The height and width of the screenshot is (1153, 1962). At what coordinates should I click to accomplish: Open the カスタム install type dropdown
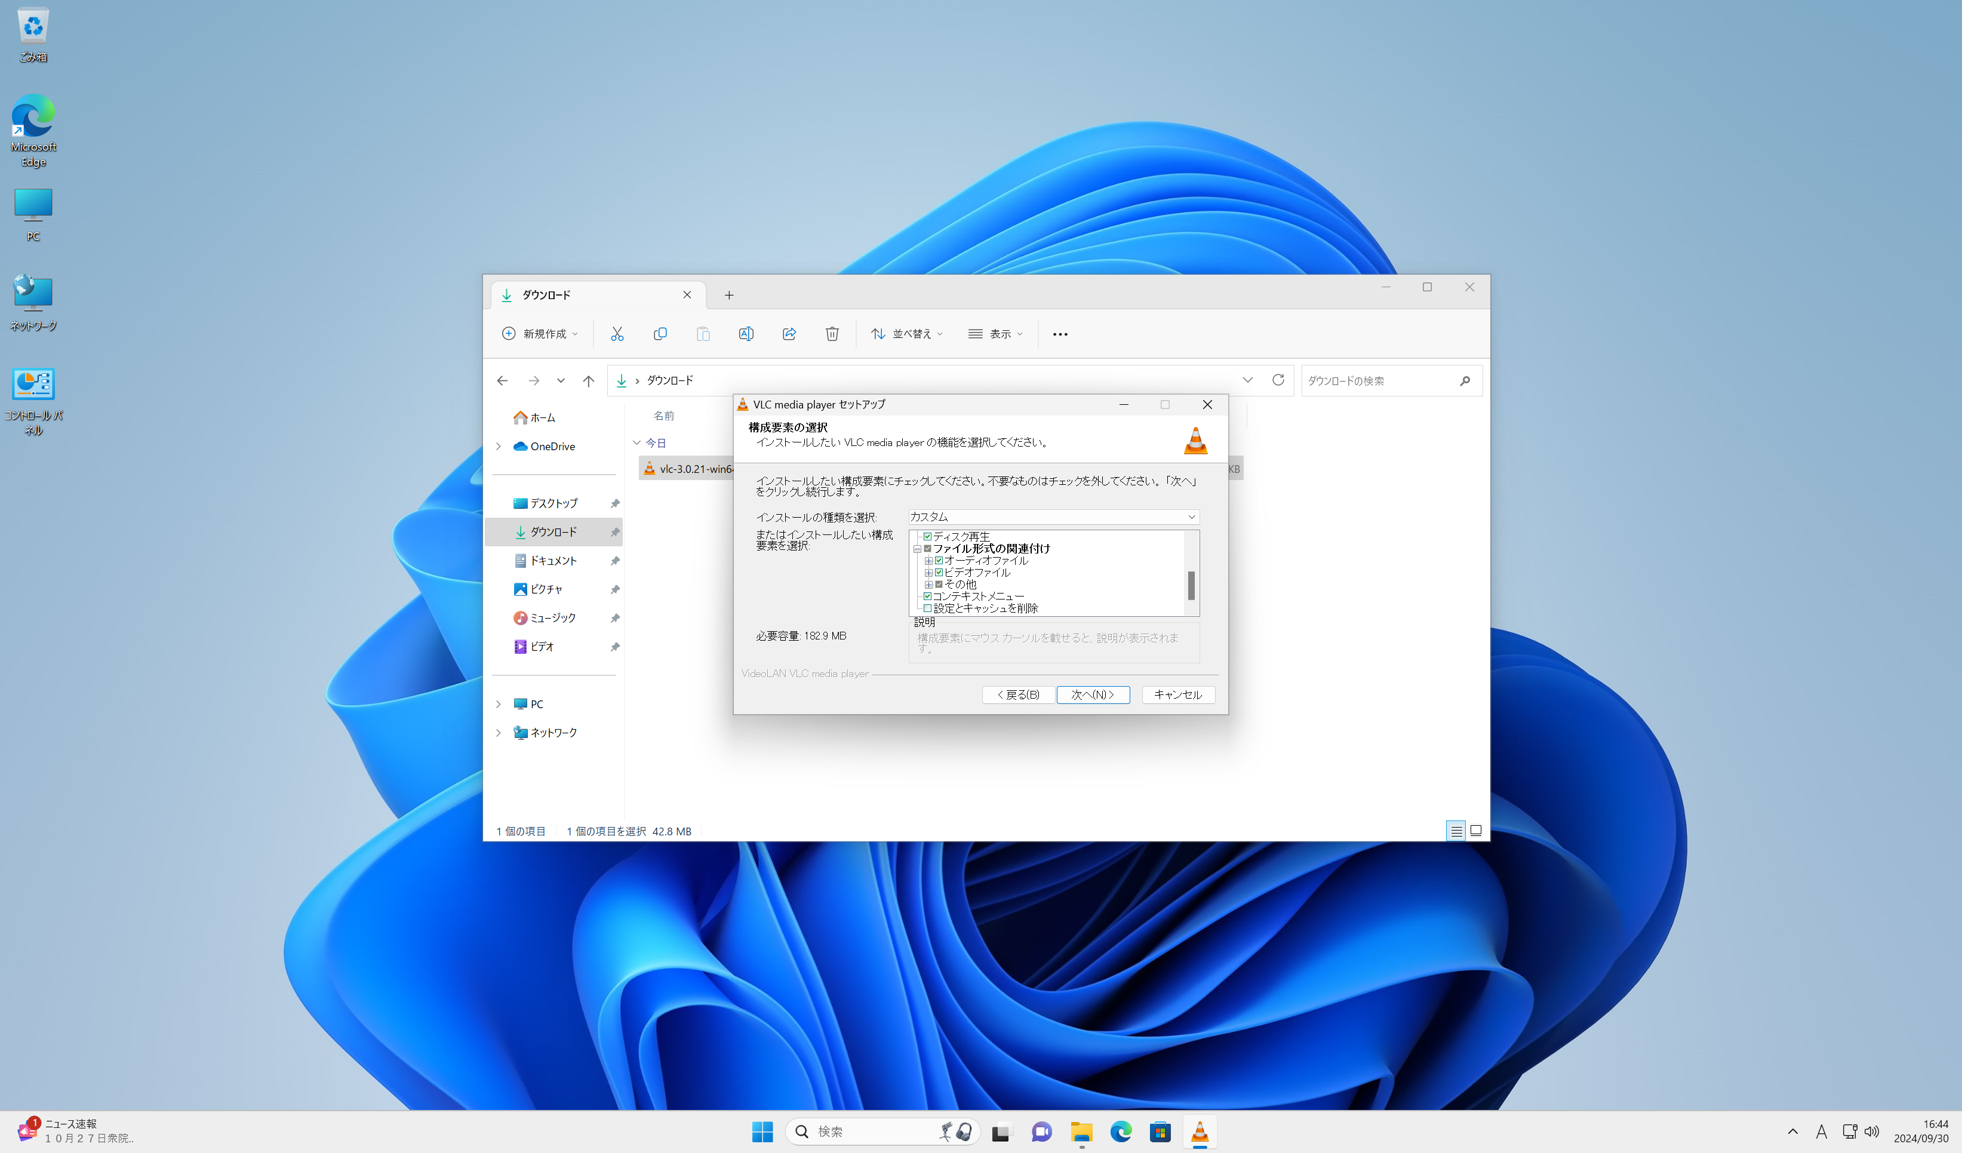(1053, 517)
